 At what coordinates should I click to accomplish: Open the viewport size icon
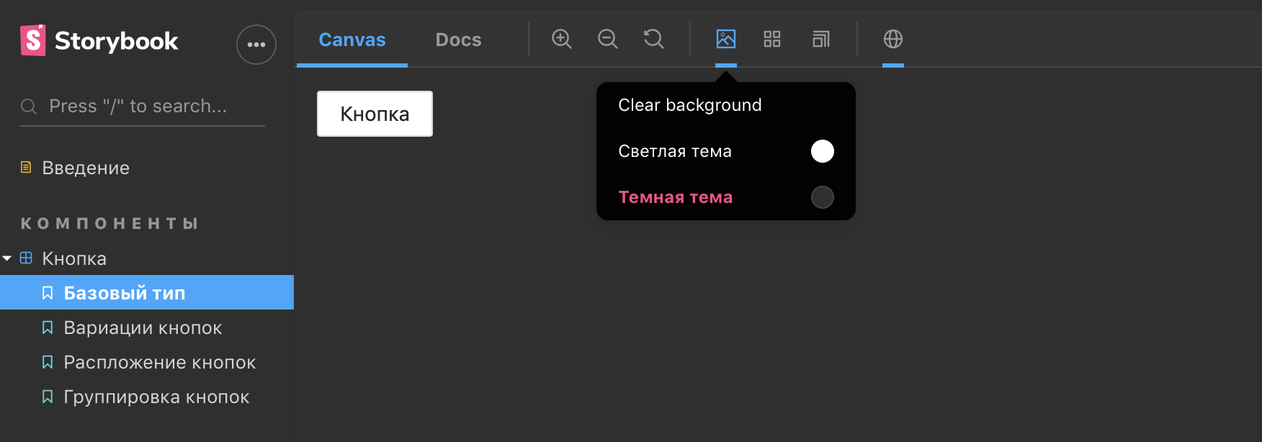821,39
